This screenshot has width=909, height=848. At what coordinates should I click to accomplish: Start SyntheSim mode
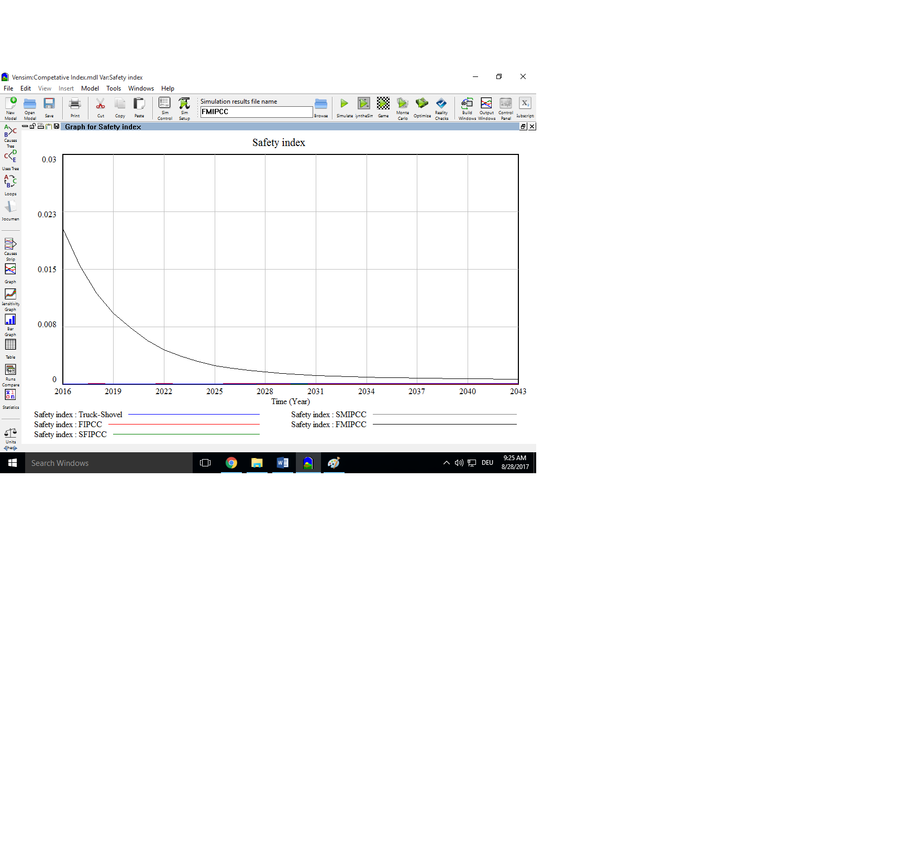pos(364,108)
